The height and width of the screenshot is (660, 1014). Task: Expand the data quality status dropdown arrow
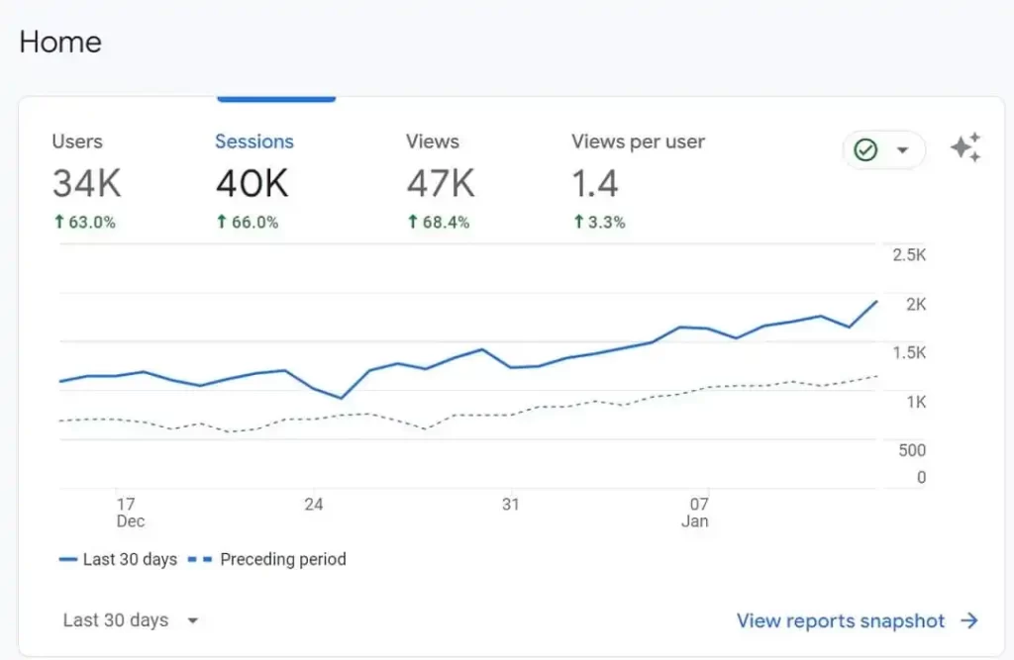[902, 150]
